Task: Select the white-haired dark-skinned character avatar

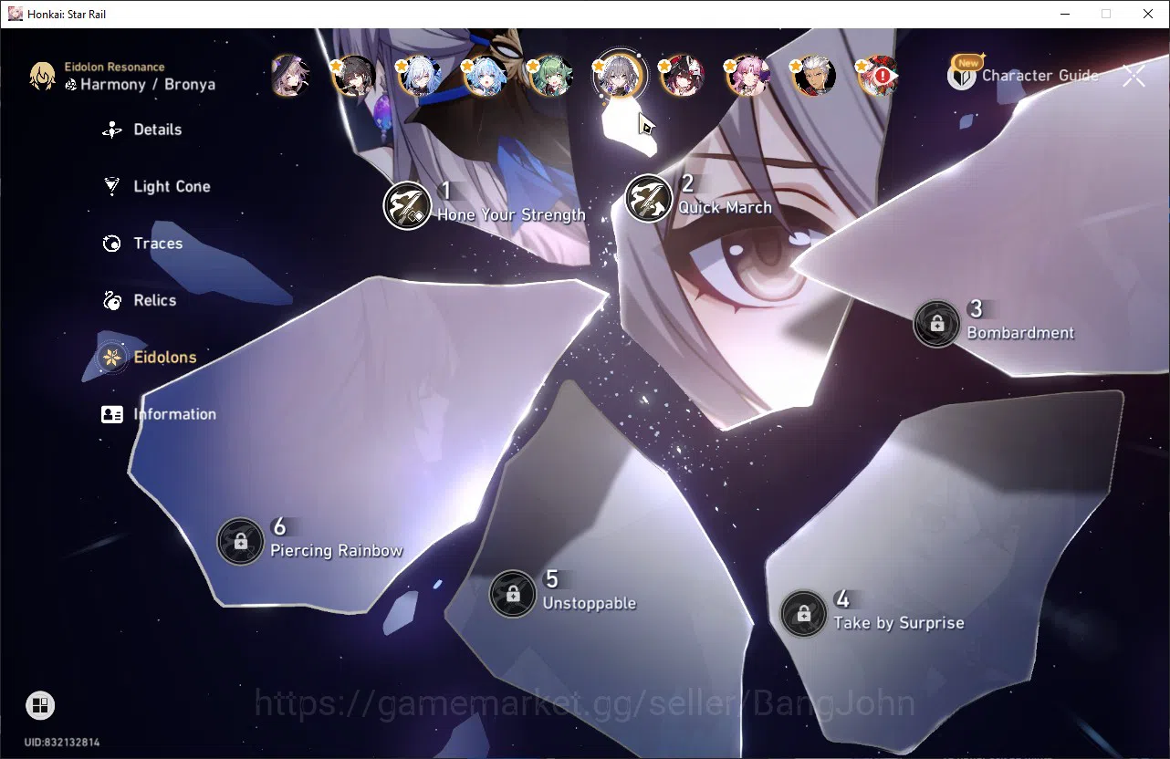Action: 812,77
